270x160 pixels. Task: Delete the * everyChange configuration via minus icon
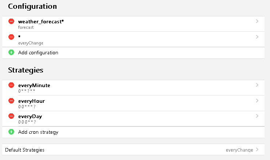[x=11, y=37]
